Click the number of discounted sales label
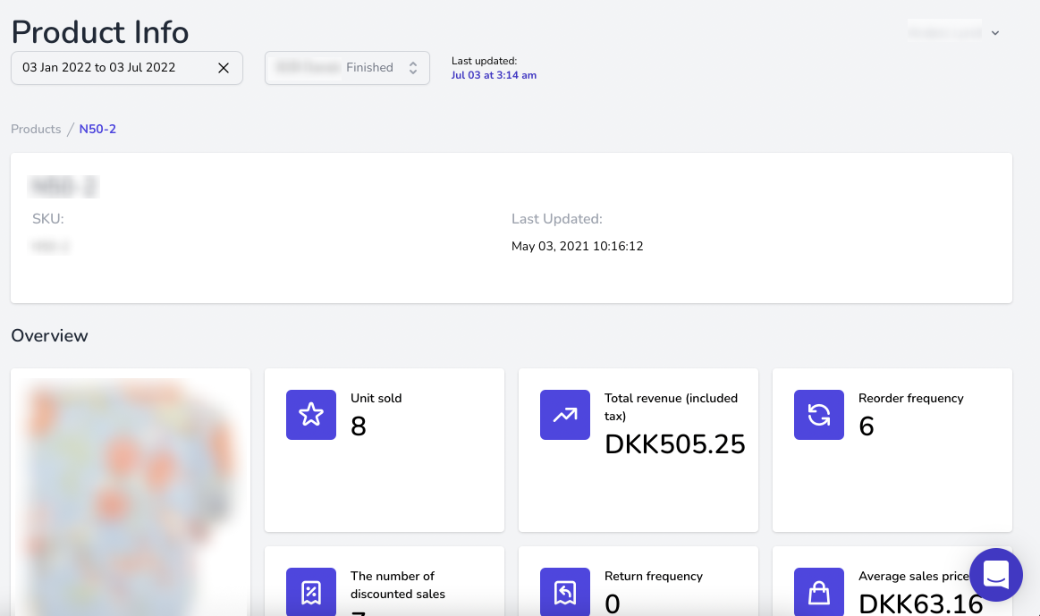The image size is (1040, 616). tap(398, 585)
